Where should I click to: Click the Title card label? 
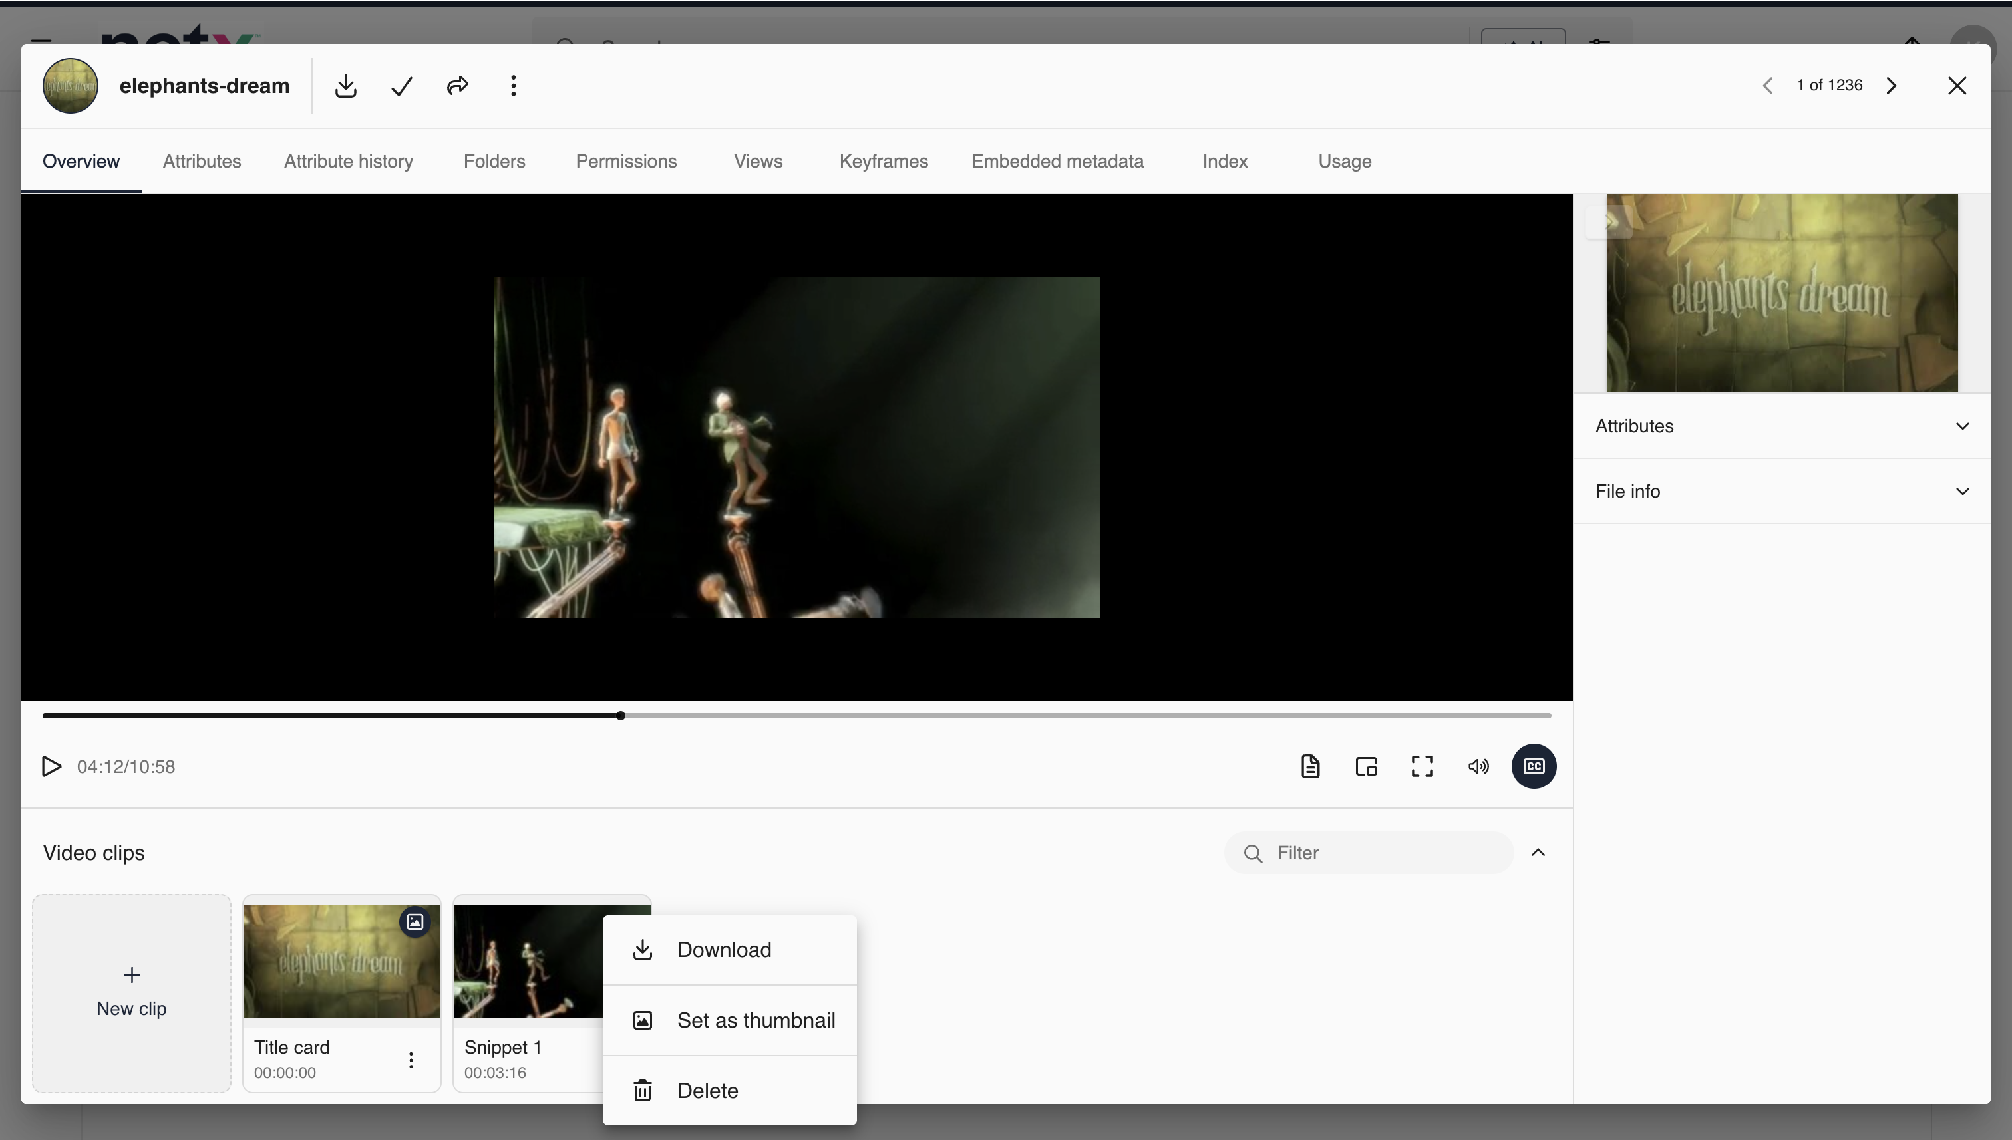tap(291, 1048)
